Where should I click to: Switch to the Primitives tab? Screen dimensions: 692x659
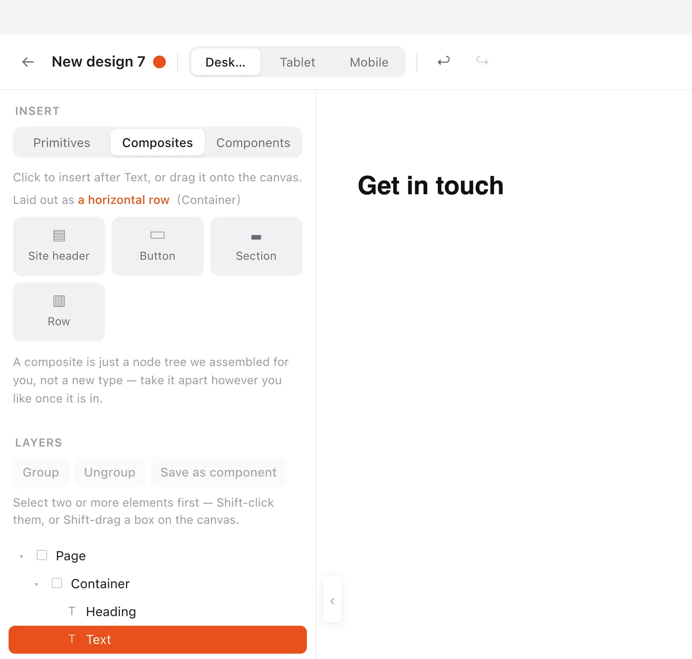point(62,142)
